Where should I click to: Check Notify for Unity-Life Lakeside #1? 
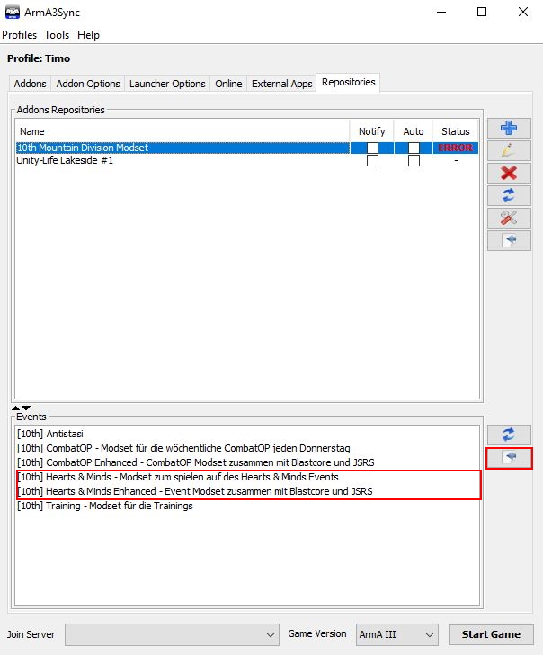(372, 161)
